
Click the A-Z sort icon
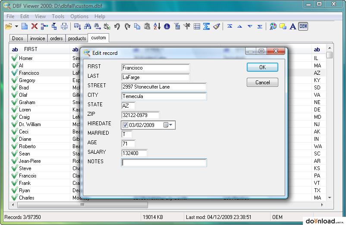[x=157, y=26]
